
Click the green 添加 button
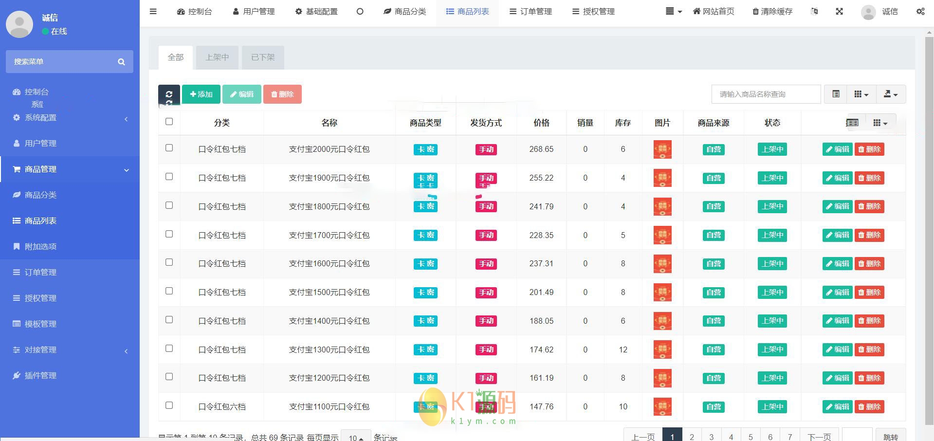tap(201, 94)
